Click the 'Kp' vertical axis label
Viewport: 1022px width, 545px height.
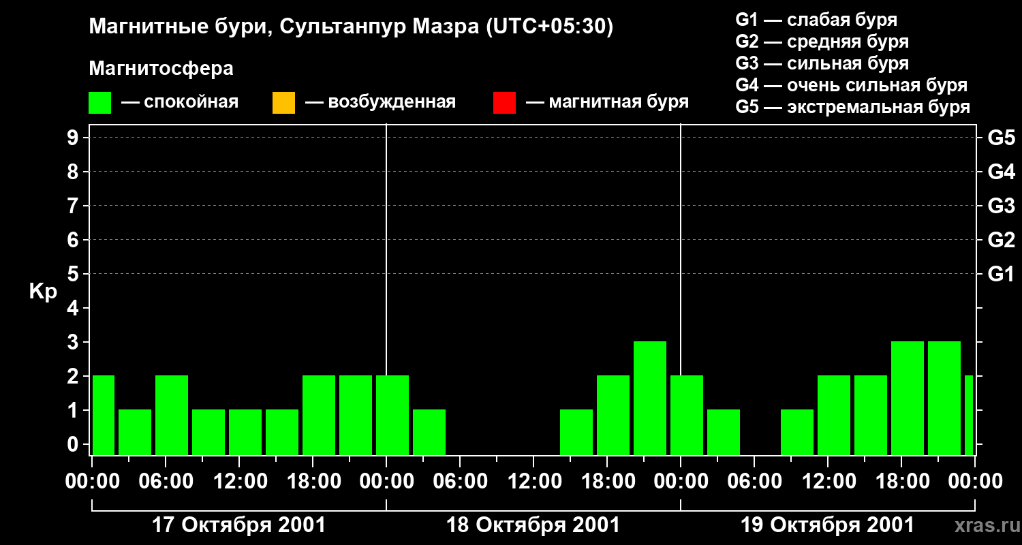(x=43, y=292)
